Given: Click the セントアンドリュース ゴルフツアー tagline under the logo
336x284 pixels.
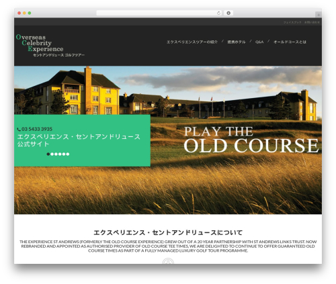Looking at the screenshot, I should pyautogui.click(x=58, y=55).
